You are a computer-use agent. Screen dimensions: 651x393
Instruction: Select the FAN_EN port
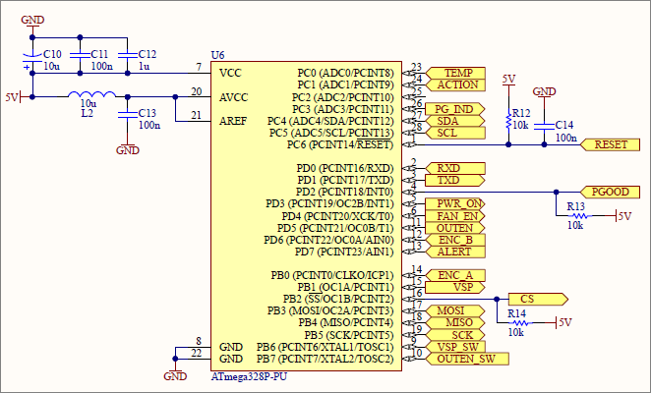(455, 216)
